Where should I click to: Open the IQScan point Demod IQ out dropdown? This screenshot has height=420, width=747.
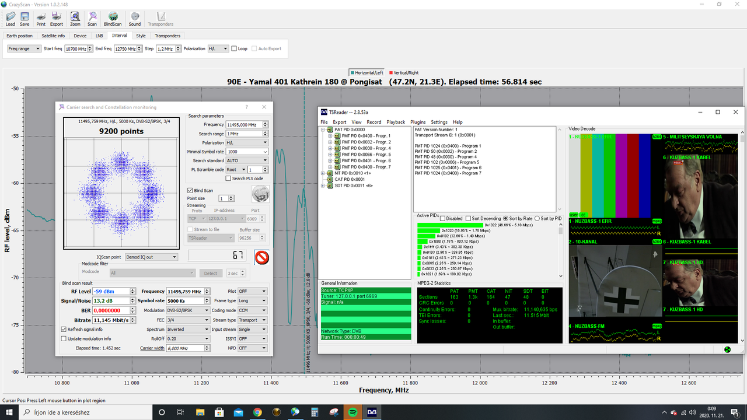[151, 257]
